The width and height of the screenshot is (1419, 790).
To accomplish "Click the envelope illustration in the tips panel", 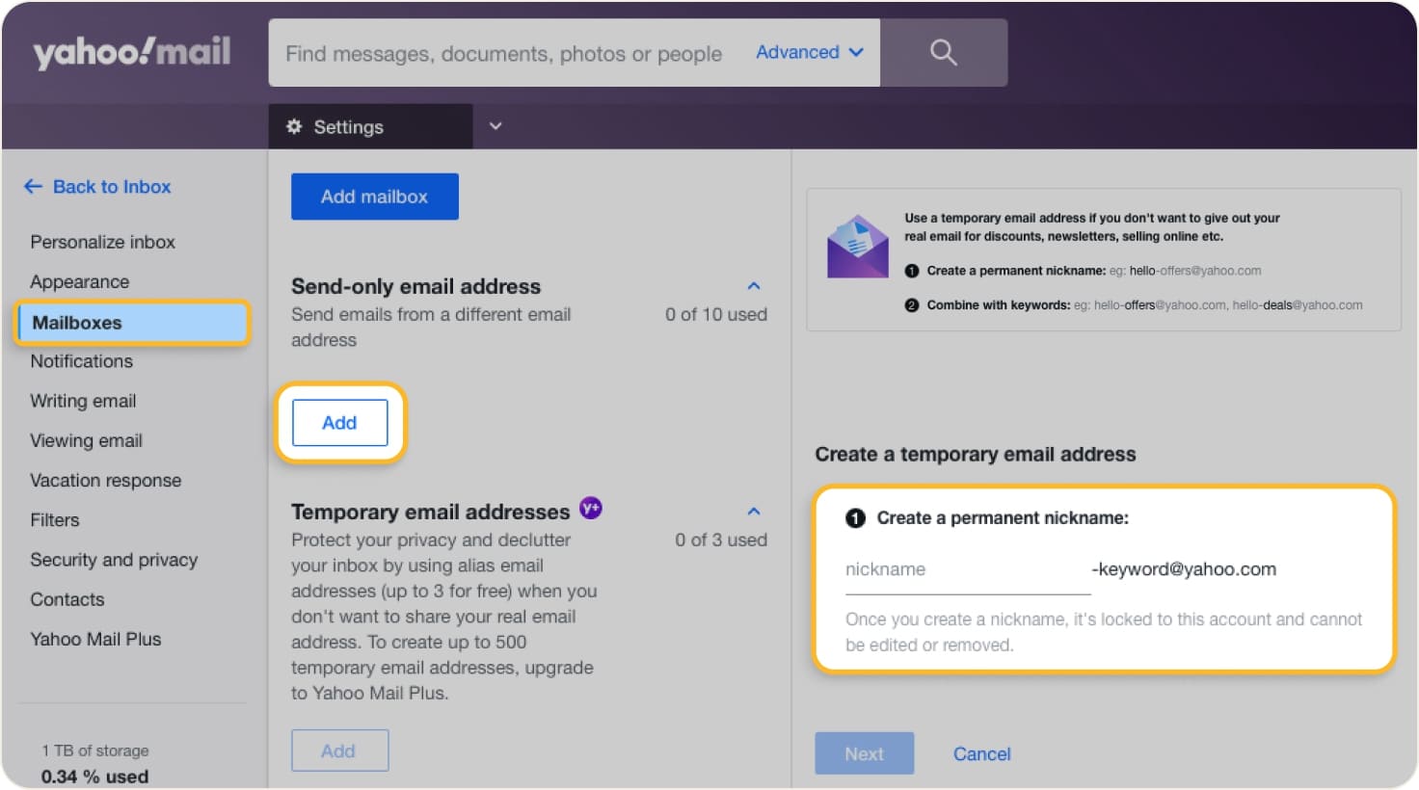I will pyautogui.click(x=856, y=246).
